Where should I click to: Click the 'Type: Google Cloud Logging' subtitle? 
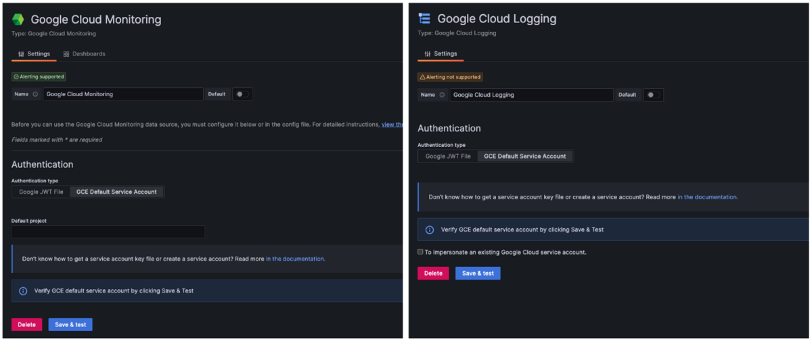457,33
